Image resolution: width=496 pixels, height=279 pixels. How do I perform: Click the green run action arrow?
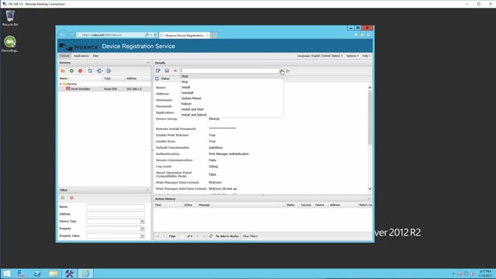(x=288, y=71)
